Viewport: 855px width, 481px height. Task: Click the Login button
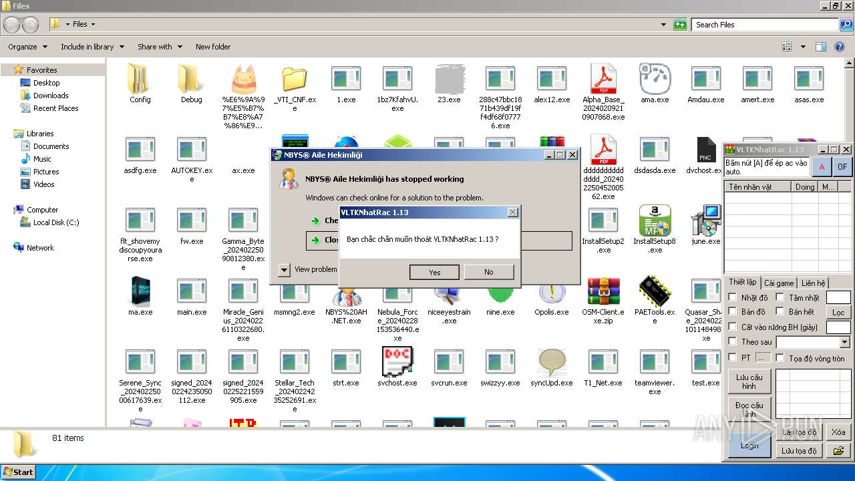pyautogui.click(x=749, y=446)
